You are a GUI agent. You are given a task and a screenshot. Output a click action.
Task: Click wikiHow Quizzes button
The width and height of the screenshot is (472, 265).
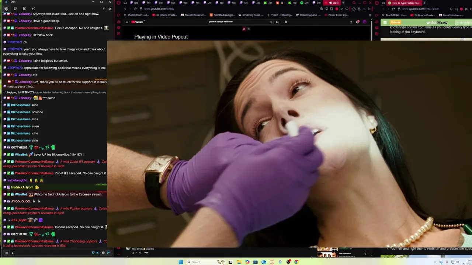pos(396,23)
